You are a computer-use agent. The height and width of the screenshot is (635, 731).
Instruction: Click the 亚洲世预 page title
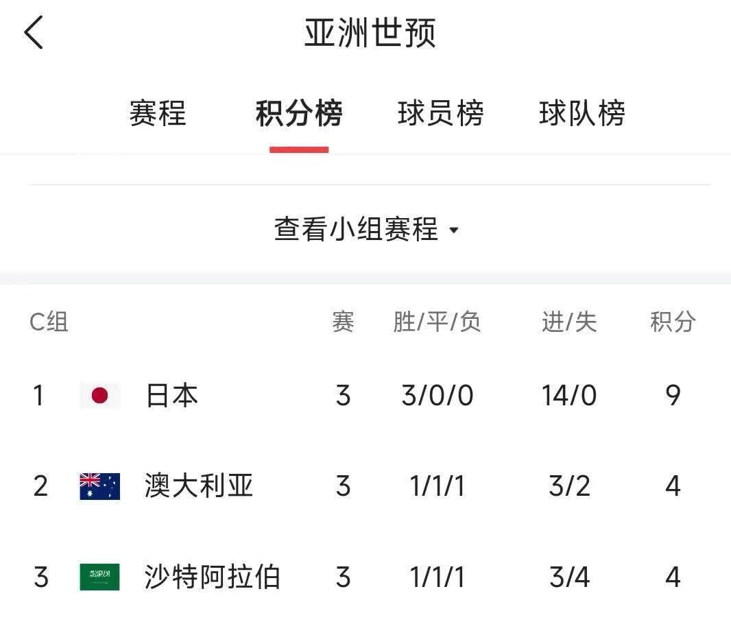370,33
